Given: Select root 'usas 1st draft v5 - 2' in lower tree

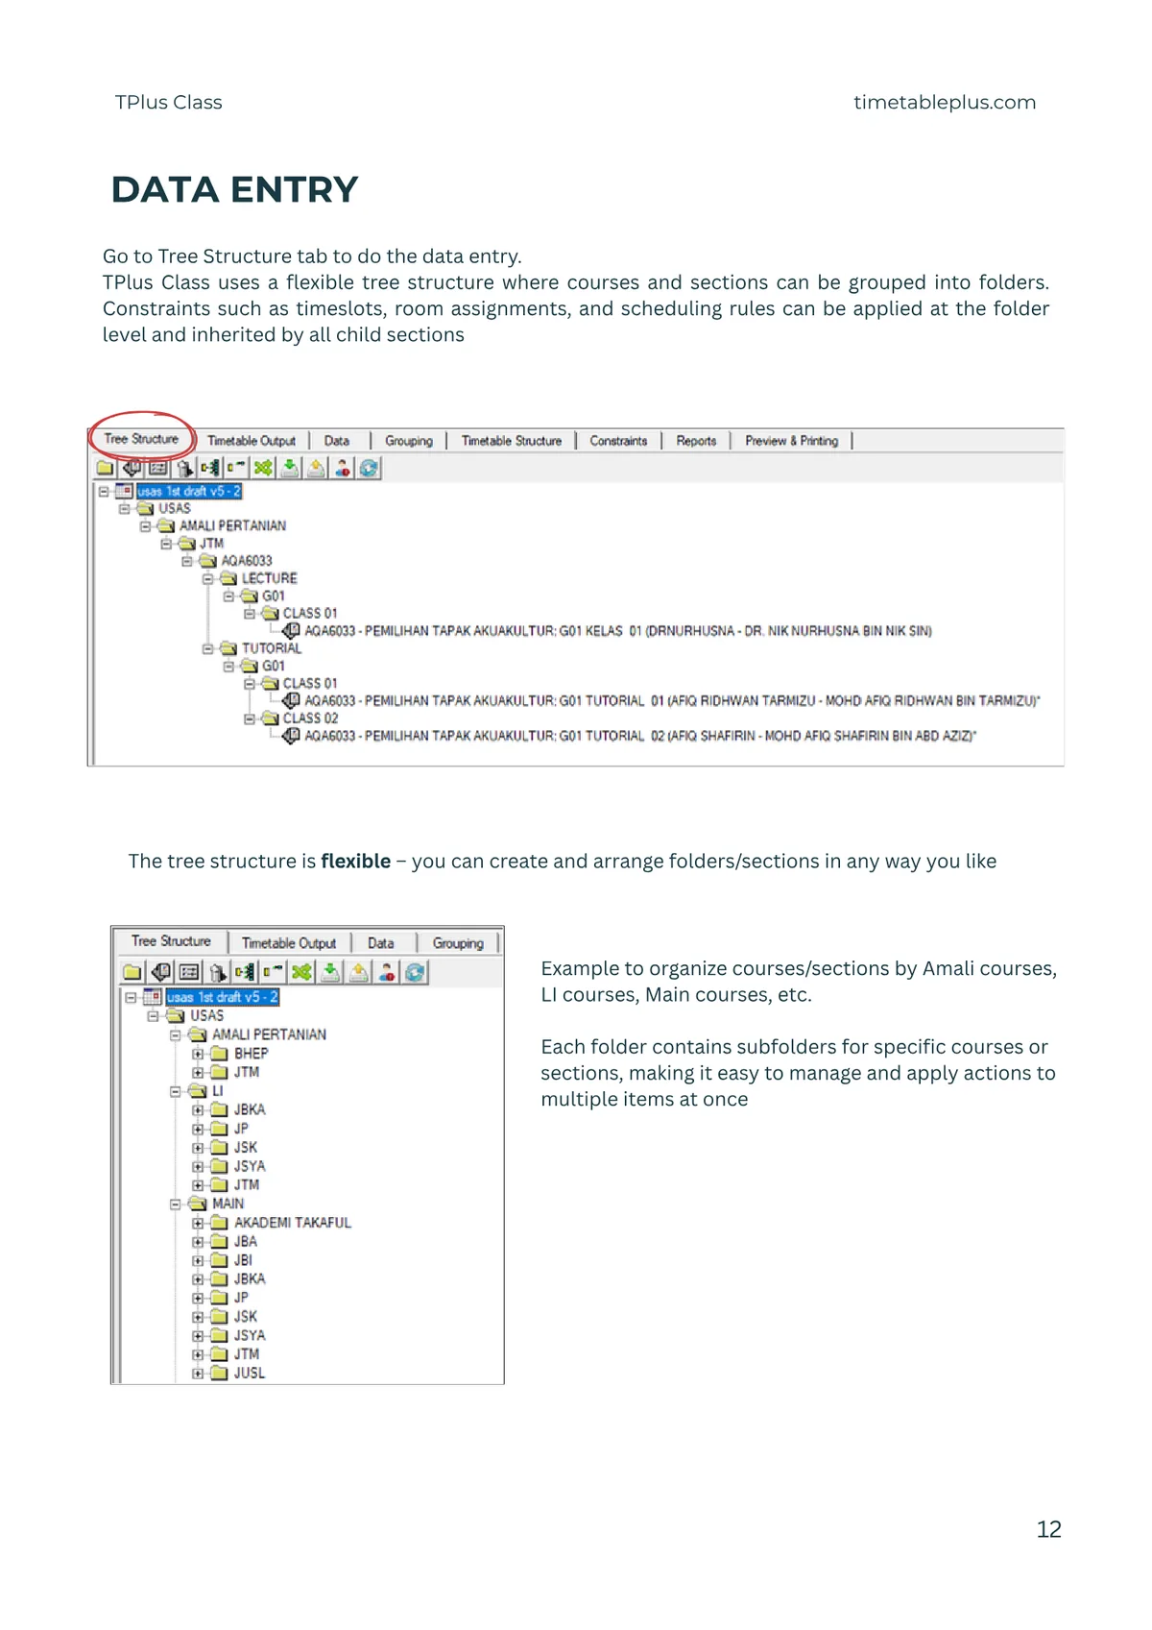Looking at the screenshot, I should pos(222,997).
